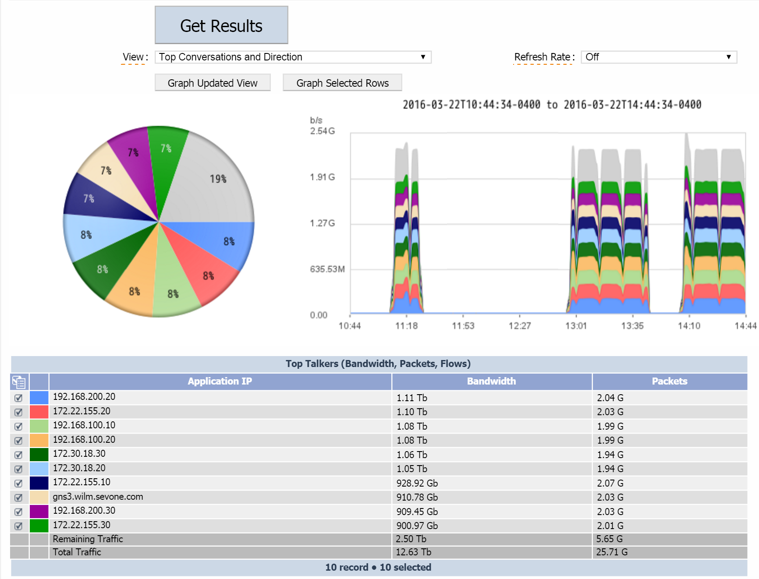The image size is (759, 579).
Task: Click the 10 record 10 selected status text
Action: [x=378, y=568]
